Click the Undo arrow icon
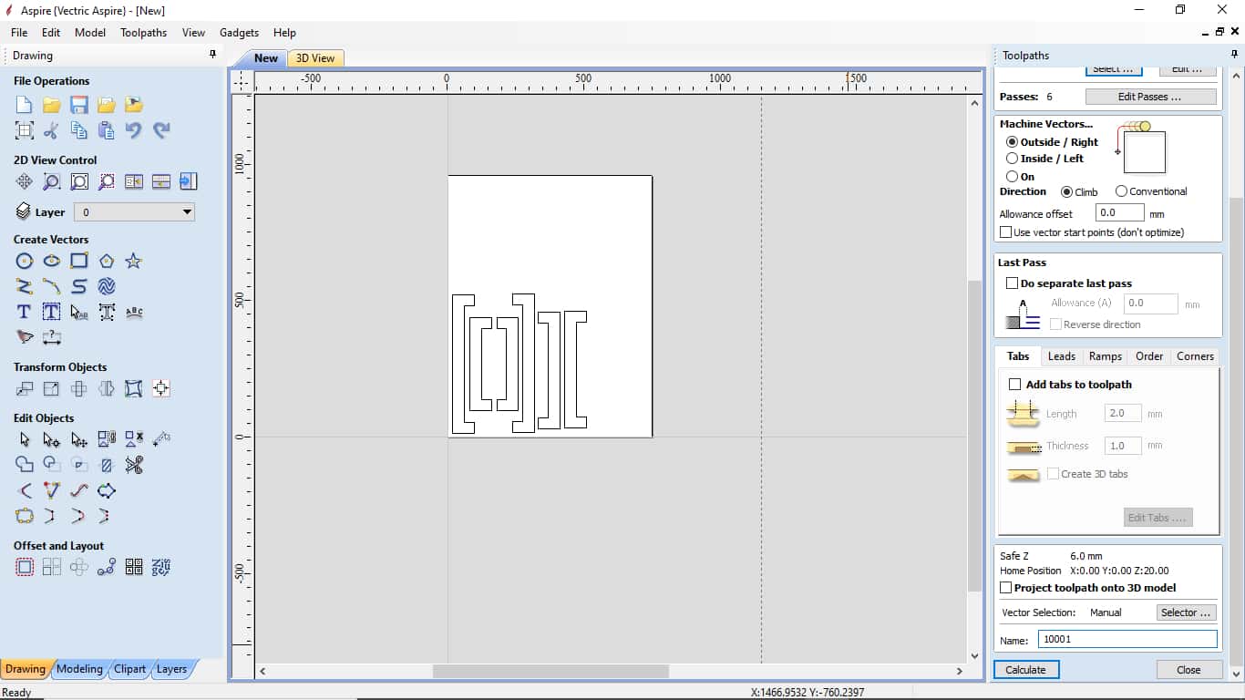 point(134,130)
